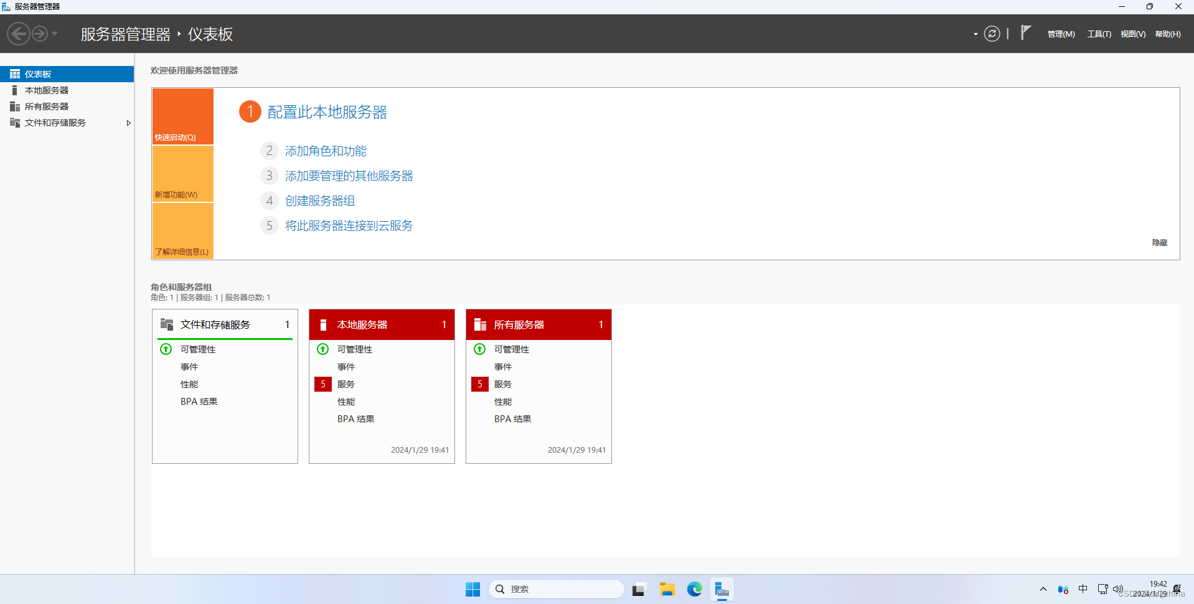The height and width of the screenshot is (604, 1194).
Task: Open 本地服务器 from the sidebar
Action: tap(47, 90)
